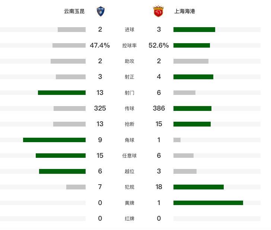
Task: Select the 进球 stat row label
Action: pos(130,29)
